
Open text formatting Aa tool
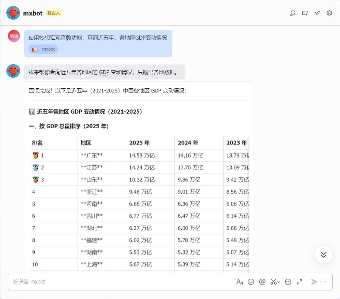[239, 282]
